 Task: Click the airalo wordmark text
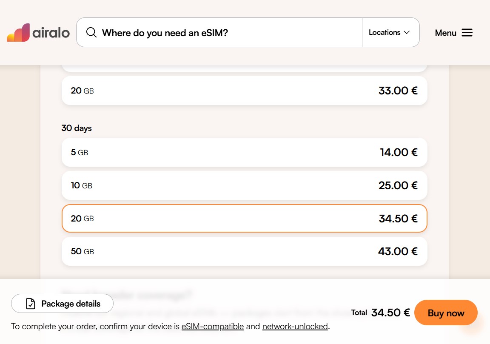(51, 33)
